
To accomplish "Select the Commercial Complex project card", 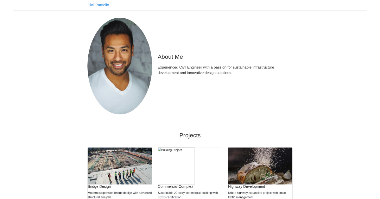I will click(x=190, y=173).
